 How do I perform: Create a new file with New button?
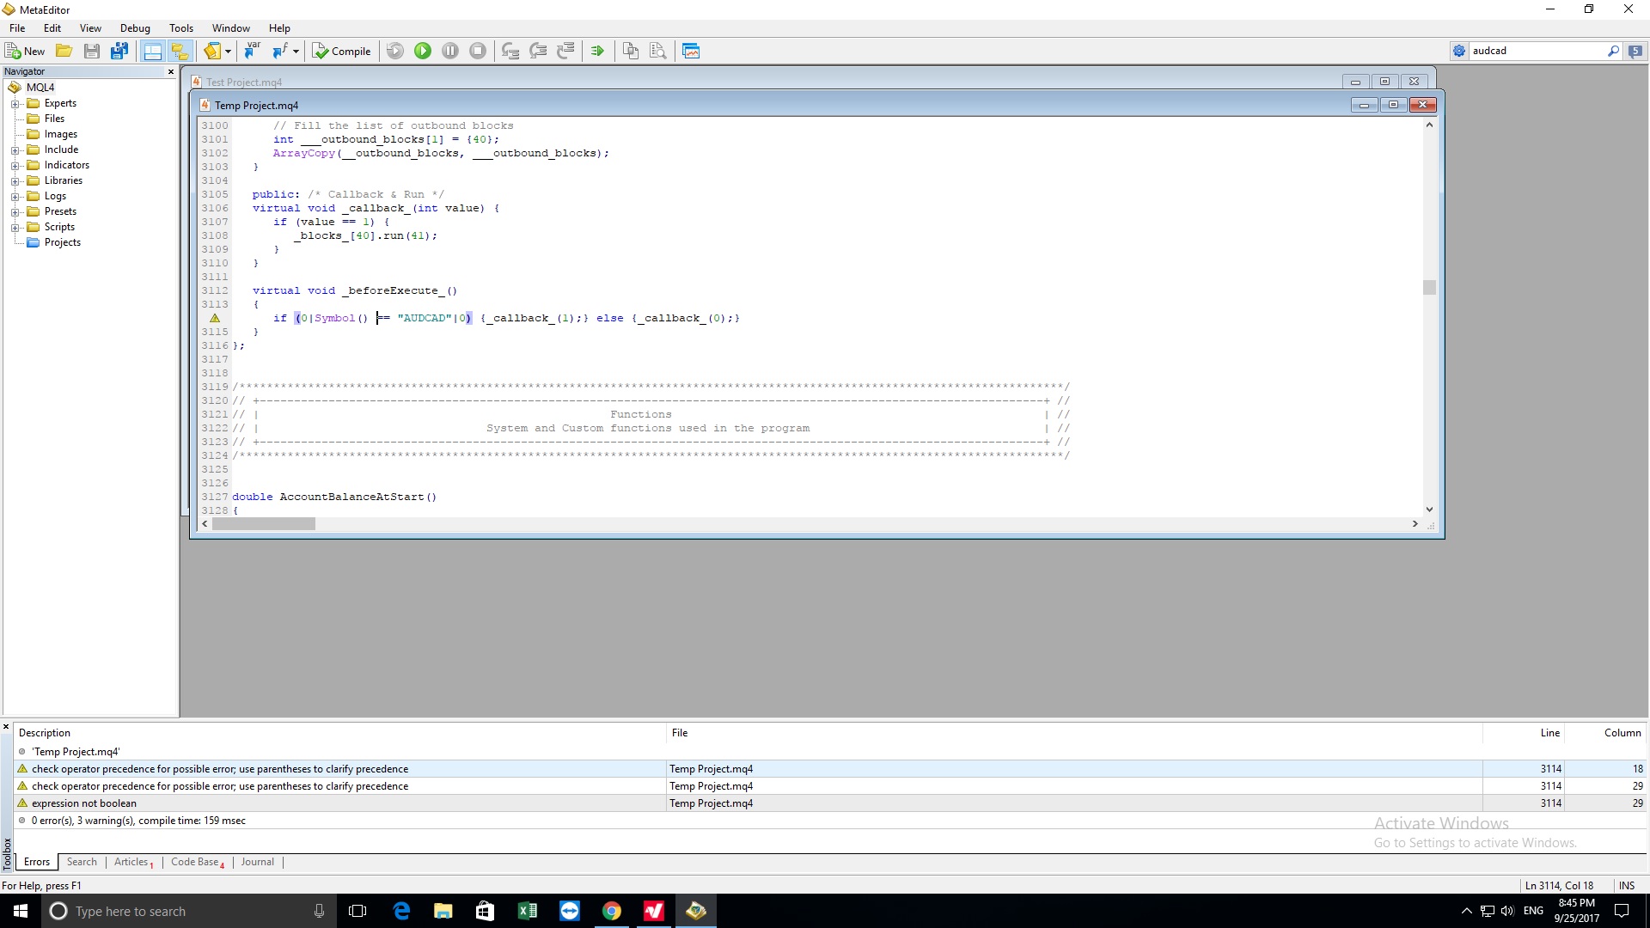pyautogui.click(x=25, y=51)
